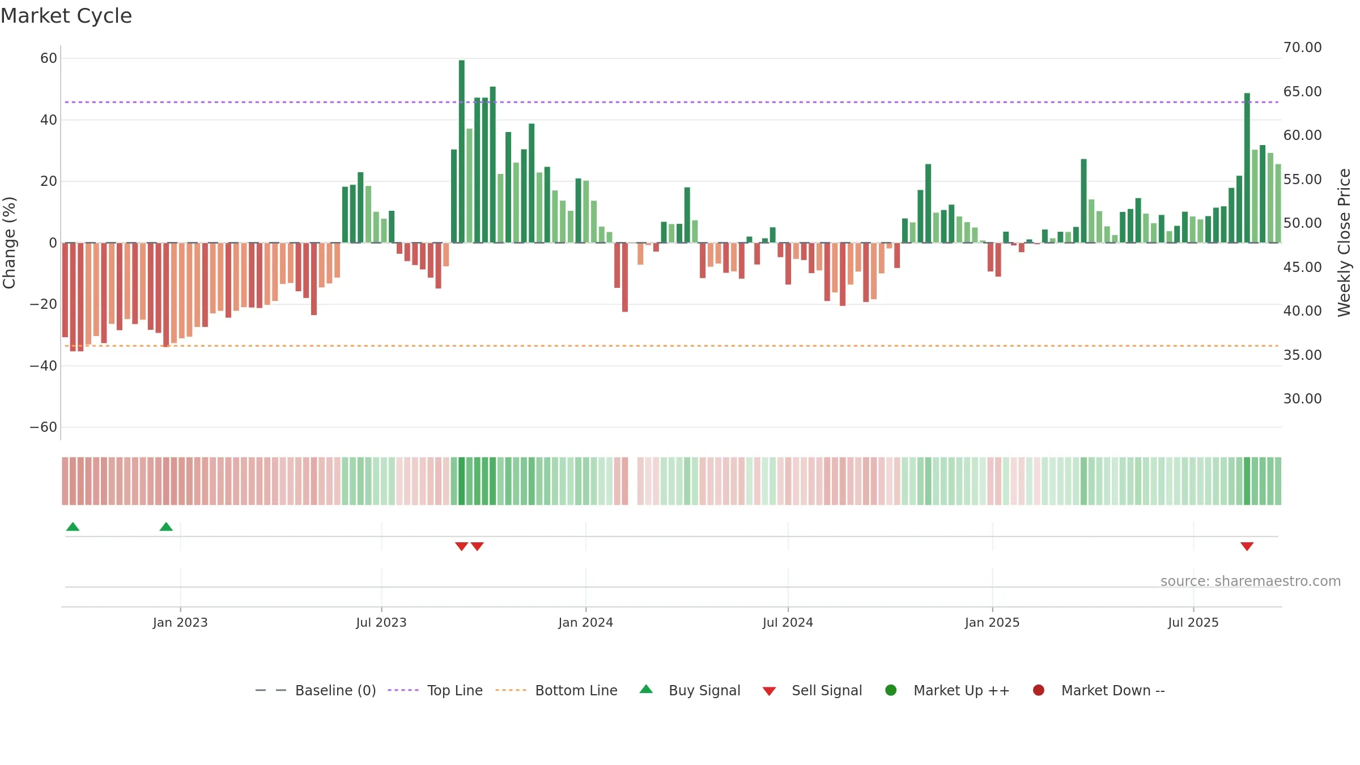
Task: Click the 70.00 price axis value
Action: coord(1302,48)
